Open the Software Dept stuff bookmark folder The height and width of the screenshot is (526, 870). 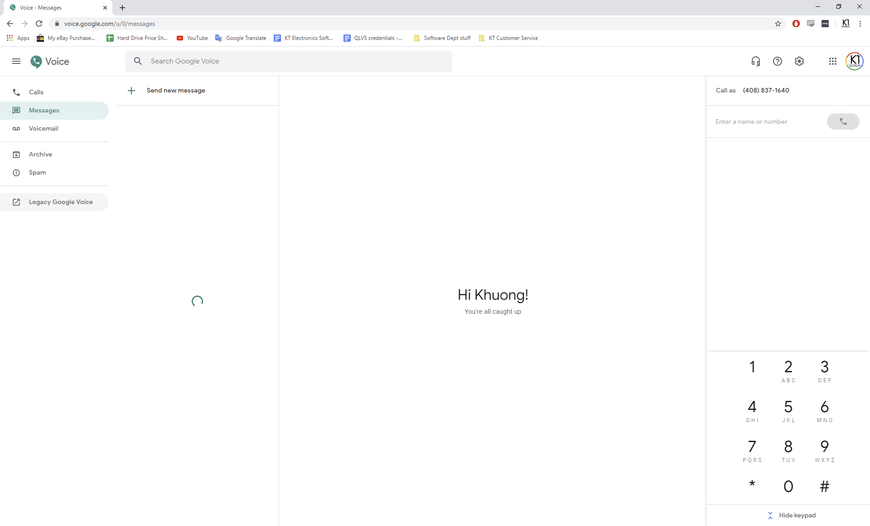point(442,38)
